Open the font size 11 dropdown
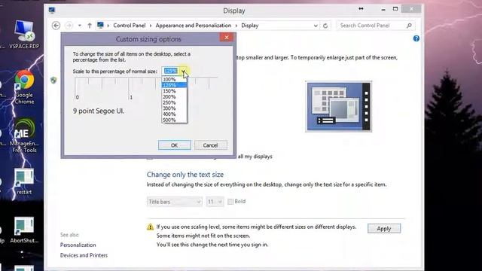 click(x=215, y=202)
